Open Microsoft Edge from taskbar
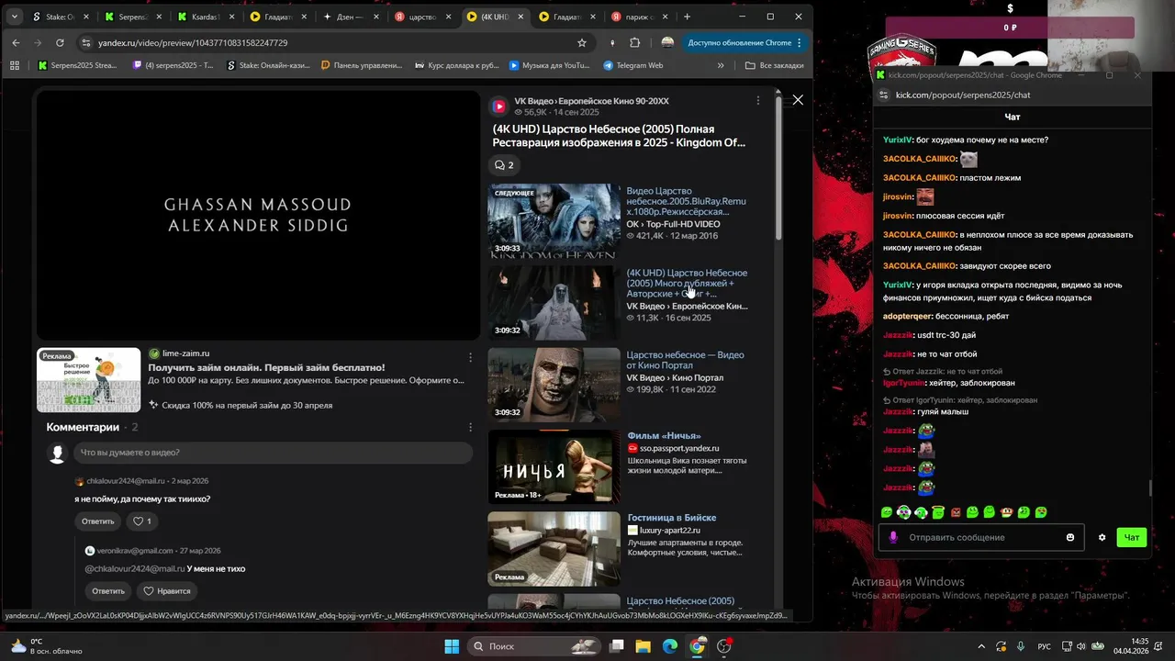Image resolution: width=1175 pixels, height=661 pixels. pos(670,646)
